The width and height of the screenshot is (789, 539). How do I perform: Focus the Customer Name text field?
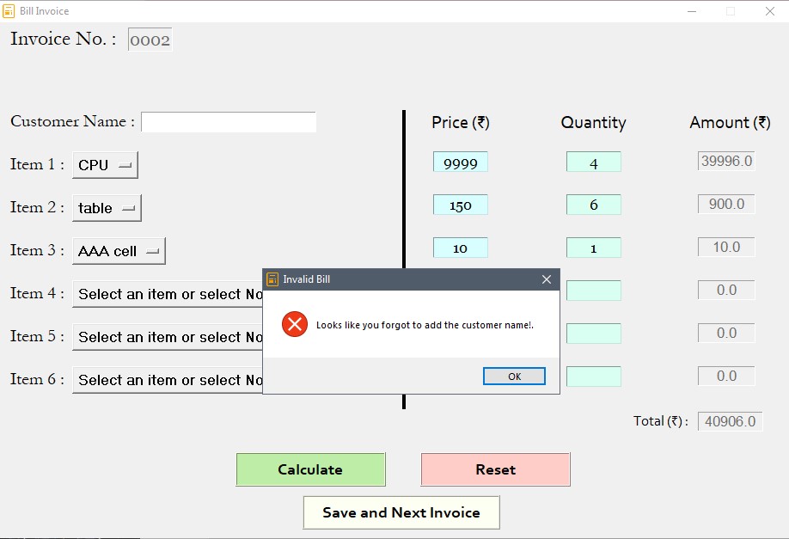229,122
